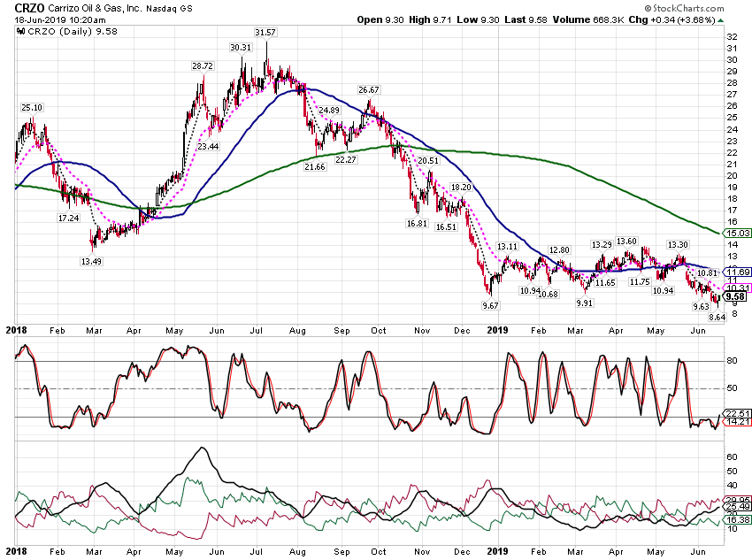Image resolution: width=752 pixels, height=560 pixels.
Task: Click the 16.51 price label
Action: coord(446,227)
